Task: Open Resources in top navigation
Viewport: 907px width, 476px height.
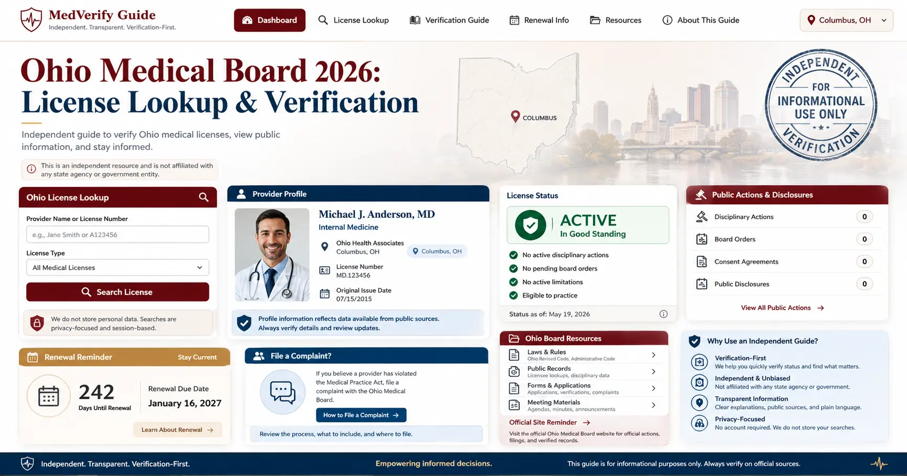Action: tap(616, 20)
